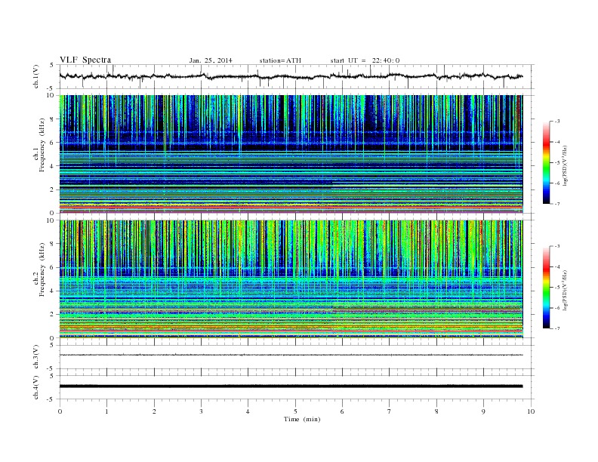Click the '4' kHz tick of ch.2 spectrogram
The image size is (598, 462).
(53, 291)
